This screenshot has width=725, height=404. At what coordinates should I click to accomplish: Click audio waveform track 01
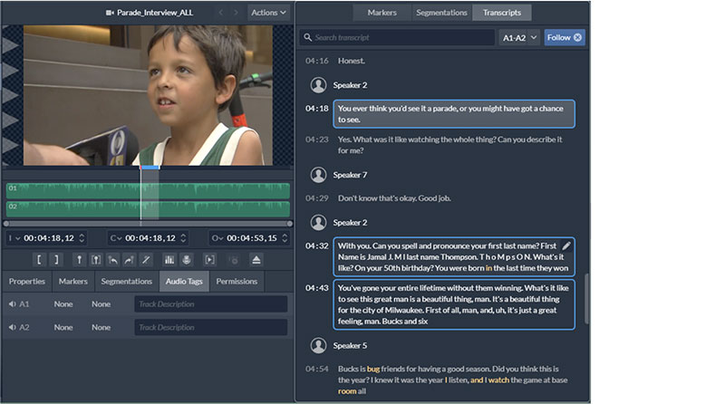[x=148, y=190]
